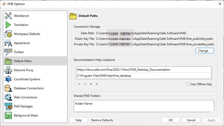Image resolution: width=224 pixels, height=126 pixels.
Task: Move help location to top
Action: (91, 84)
